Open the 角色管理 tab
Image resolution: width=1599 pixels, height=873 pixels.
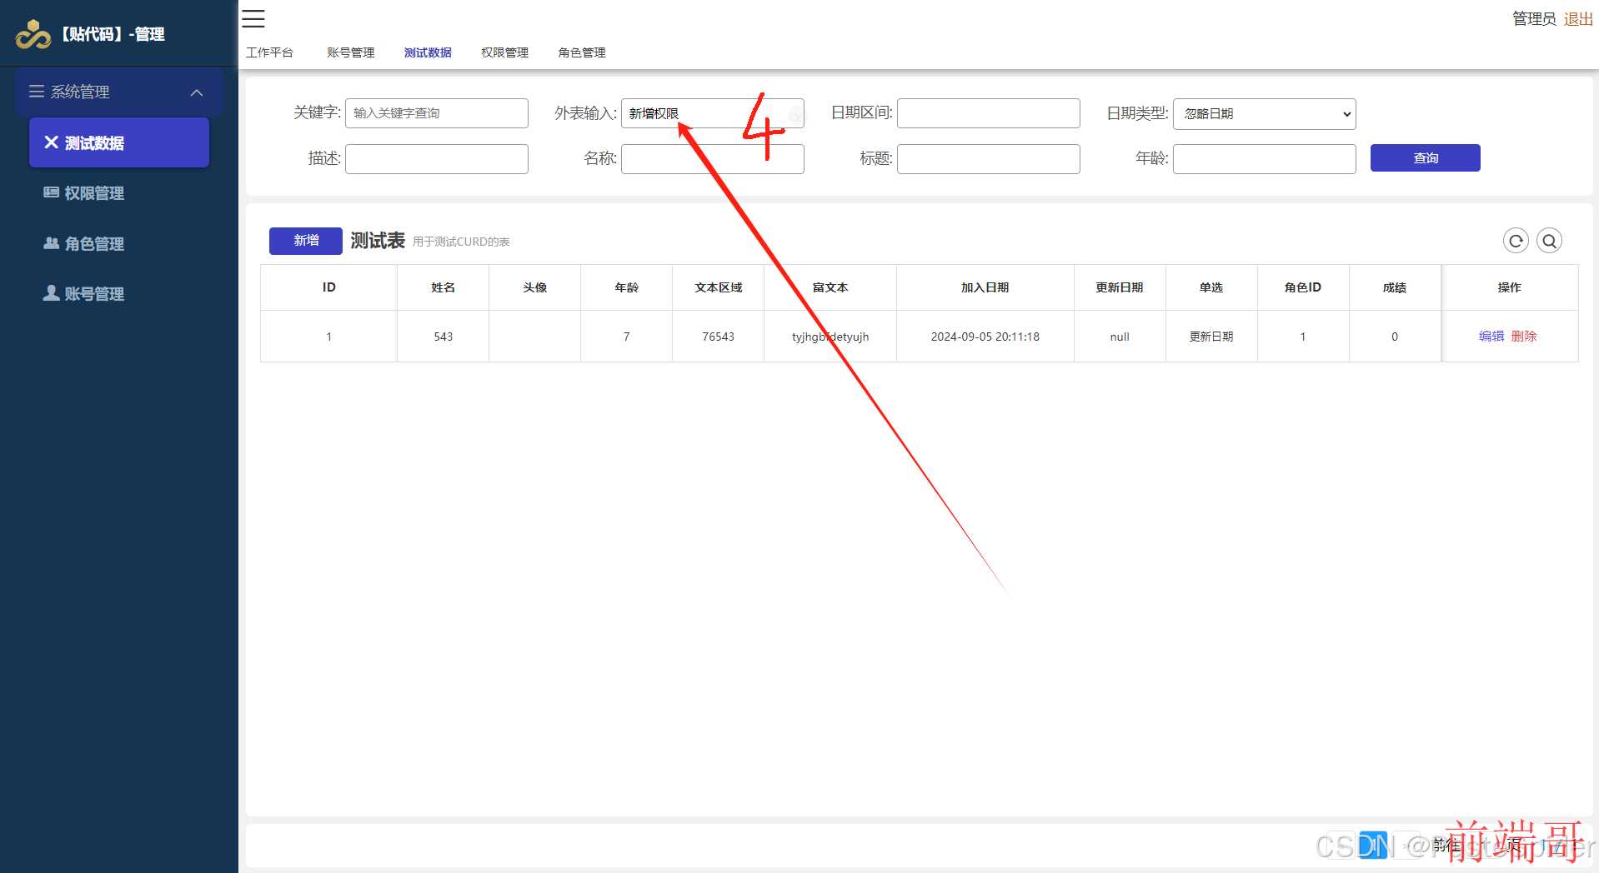pos(582,52)
